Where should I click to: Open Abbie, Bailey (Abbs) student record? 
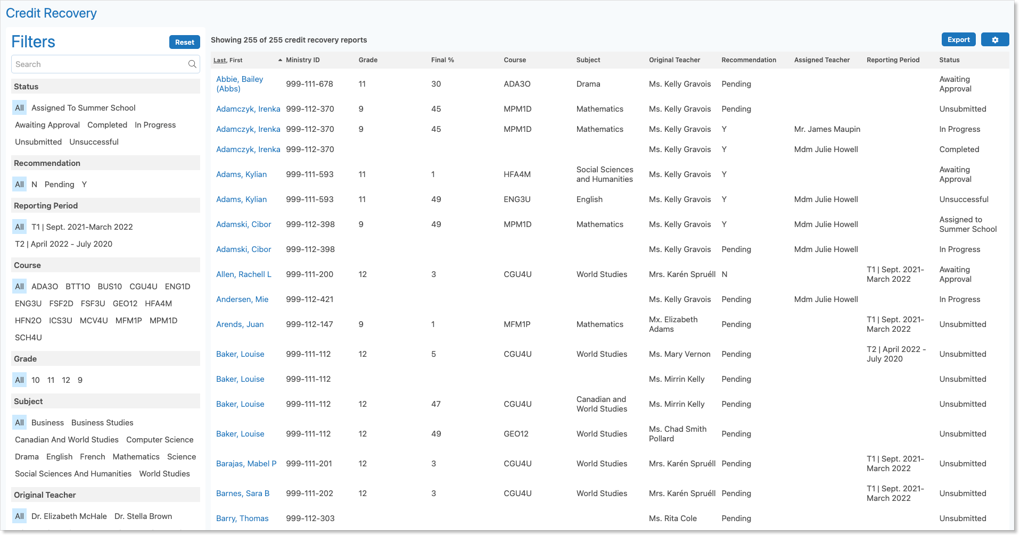[x=240, y=84]
